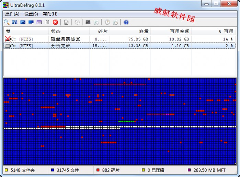Open help with blue question mark
The image size is (240, 177).
pyautogui.click(x=126, y=22)
